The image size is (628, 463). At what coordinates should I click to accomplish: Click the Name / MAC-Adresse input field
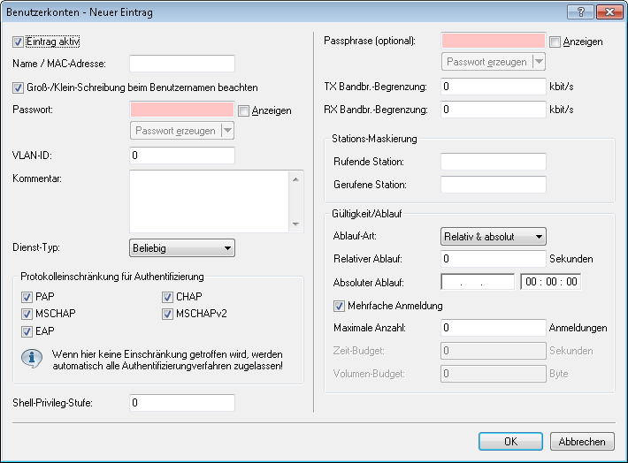pos(181,64)
